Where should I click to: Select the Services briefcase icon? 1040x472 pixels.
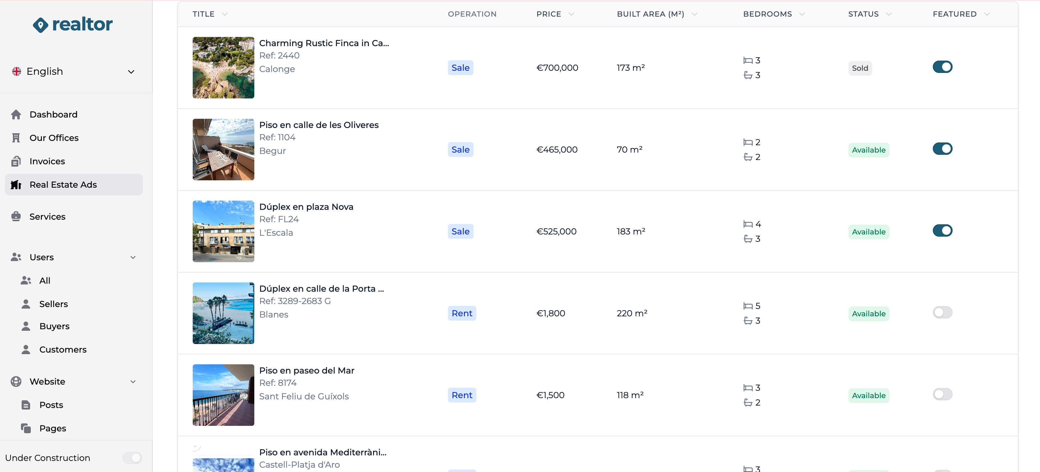(16, 216)
